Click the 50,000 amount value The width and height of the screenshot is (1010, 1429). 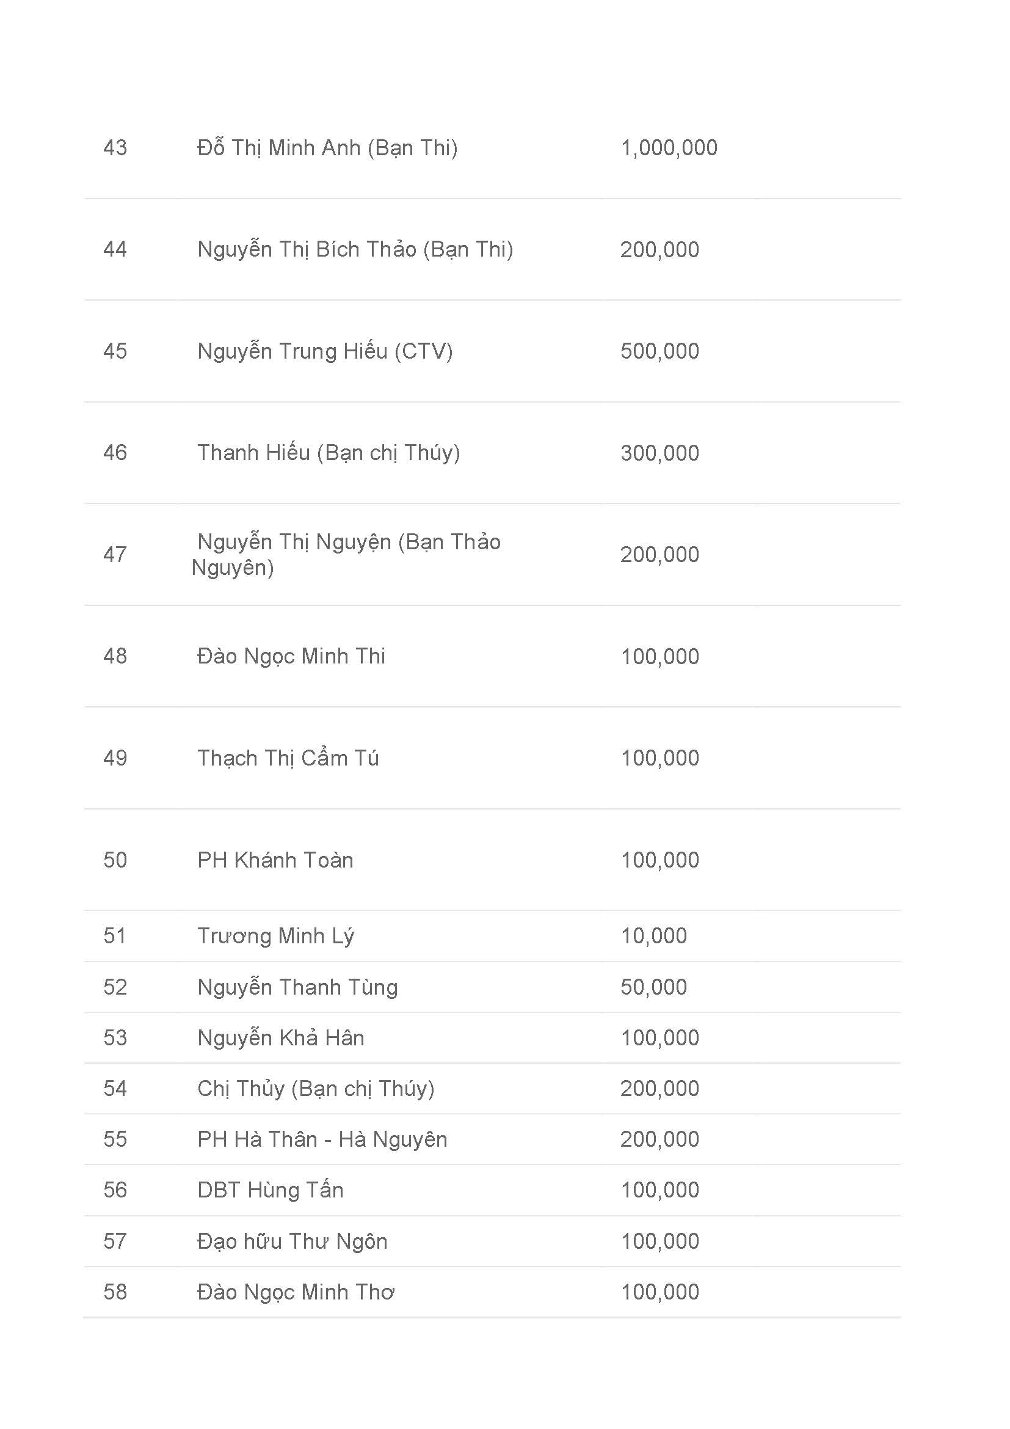coord(653,987)
